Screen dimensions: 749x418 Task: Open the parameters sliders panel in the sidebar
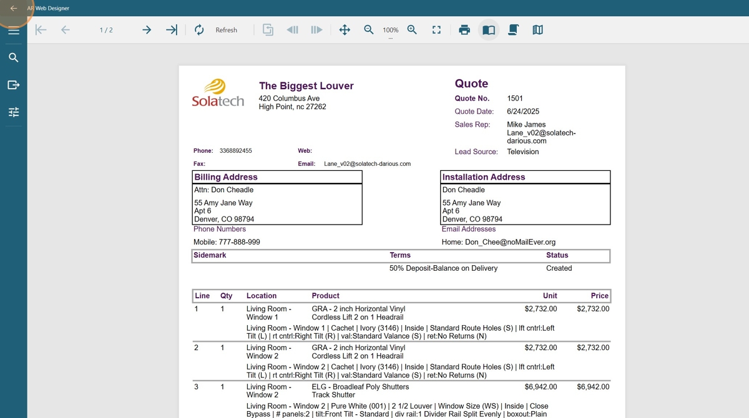click(x=14, y=112)
